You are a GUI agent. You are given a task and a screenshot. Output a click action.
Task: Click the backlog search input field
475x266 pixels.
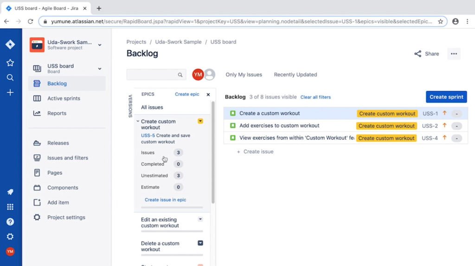pos(156,75)
